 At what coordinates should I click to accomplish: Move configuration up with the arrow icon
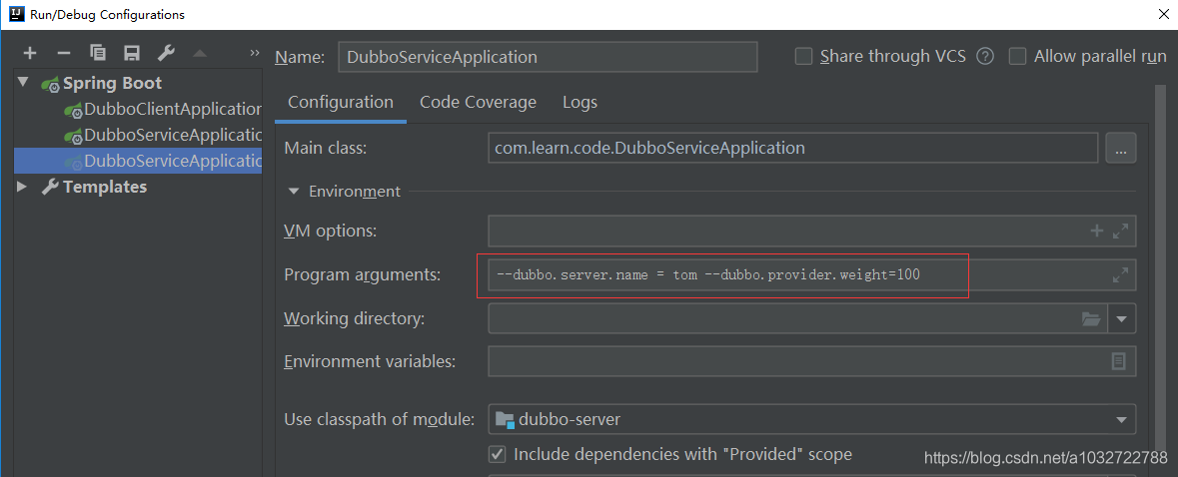199,53
